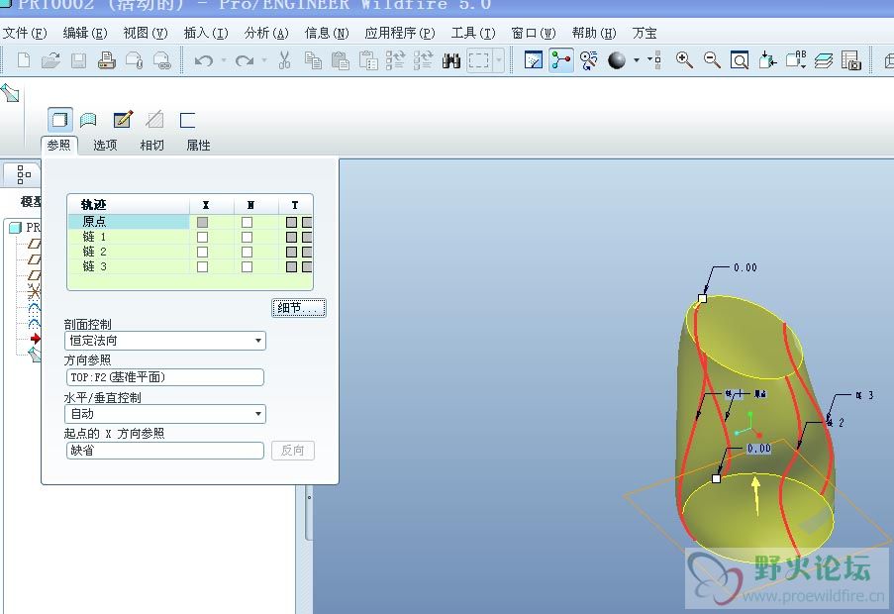
Task: Click the sketch section pencil icon
Action: pyautogui.click(x=123, y=120)
